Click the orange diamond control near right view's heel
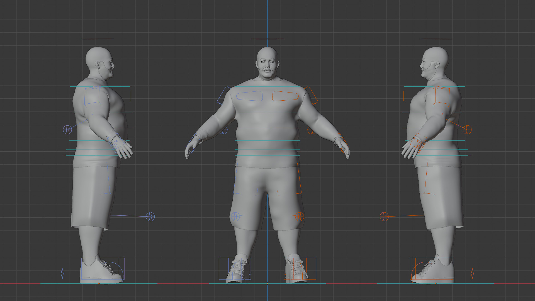This screenshot has width=535, height=301. coord(472,273)
